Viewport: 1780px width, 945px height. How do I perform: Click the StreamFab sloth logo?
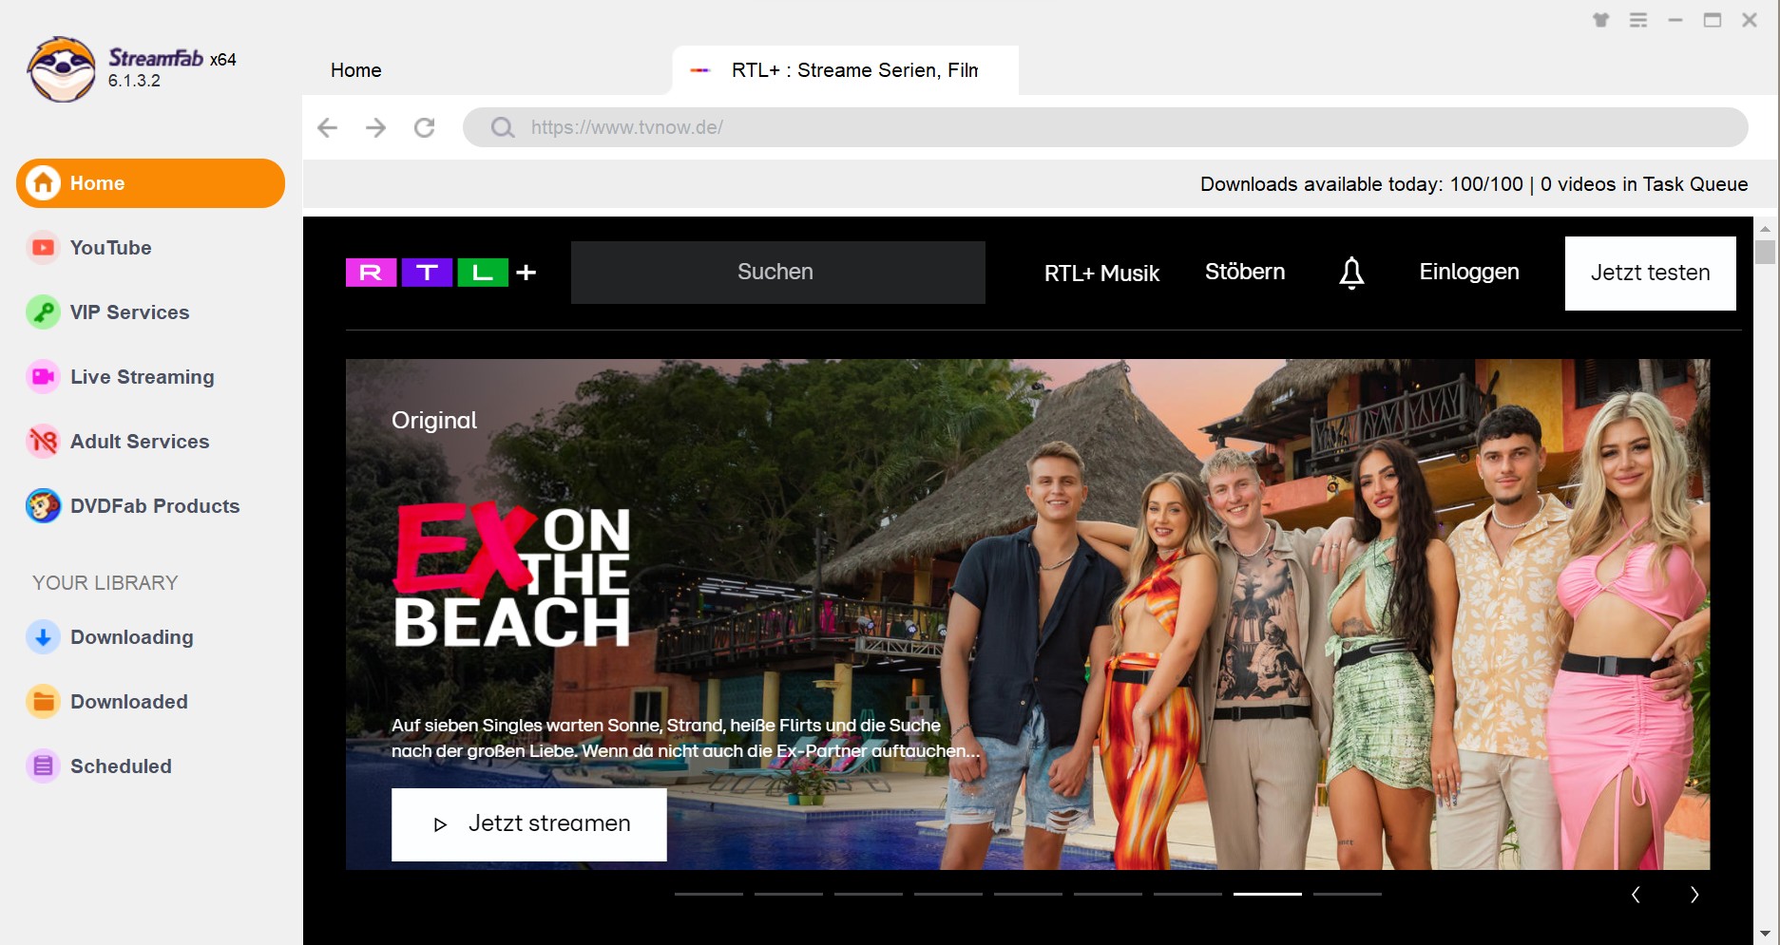pos(62,69)
